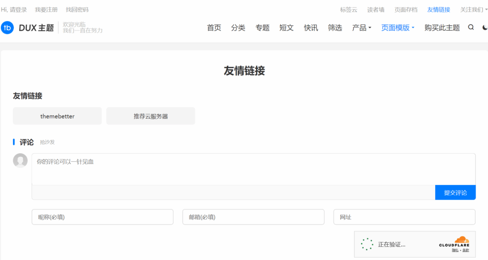Click the commenter avatar image
This screenshot has height=260, width=488.
[20, 161]
